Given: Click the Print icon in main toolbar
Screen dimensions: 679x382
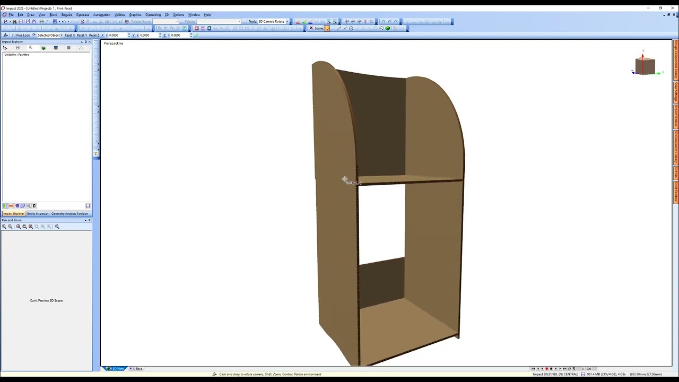Looking at the screenshot, I should (x=41, y=22).
